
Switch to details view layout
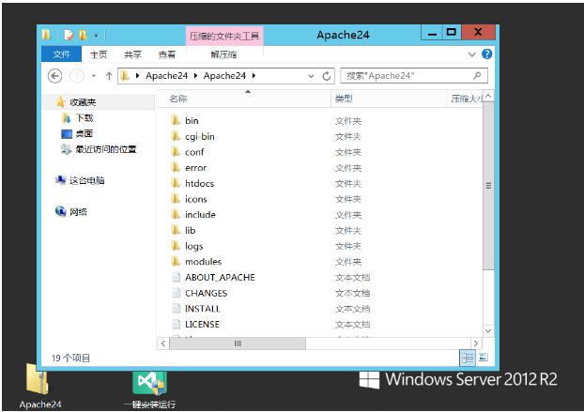click(x=467, y=358)
